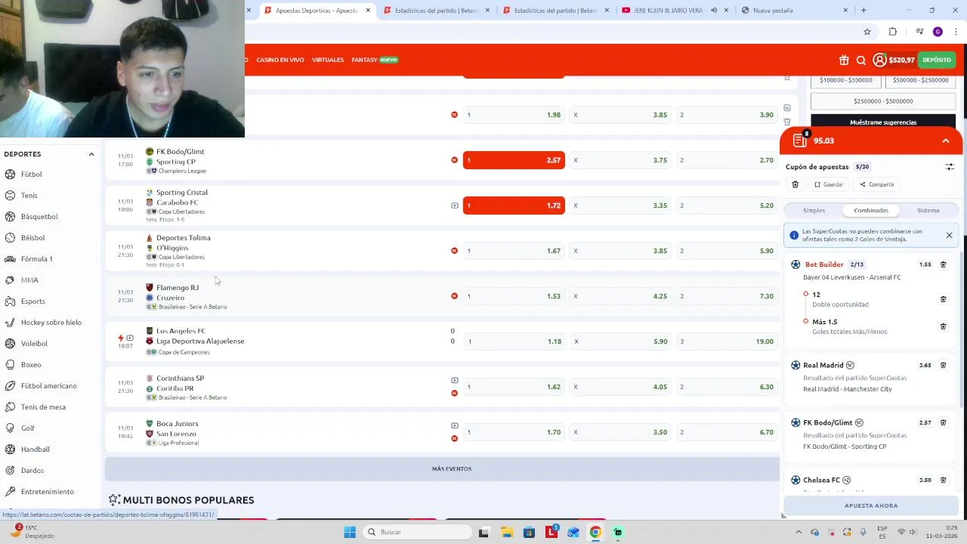
Task: Click Muéstrame sugerencias button
Action: pyautogui.click(x=883, y=122)
